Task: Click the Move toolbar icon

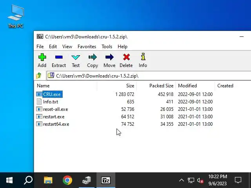Action: [109, 61]
